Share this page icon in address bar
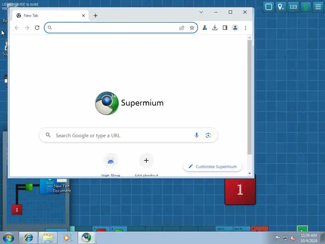This screenshot has width=325, height=244. click(182, 28)
